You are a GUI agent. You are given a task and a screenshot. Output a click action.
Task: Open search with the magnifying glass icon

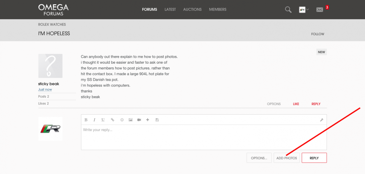click(x=288, y=10)
